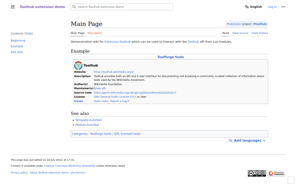Hide the Contents sidebar
296x185 pixels.
coord(29,34)
